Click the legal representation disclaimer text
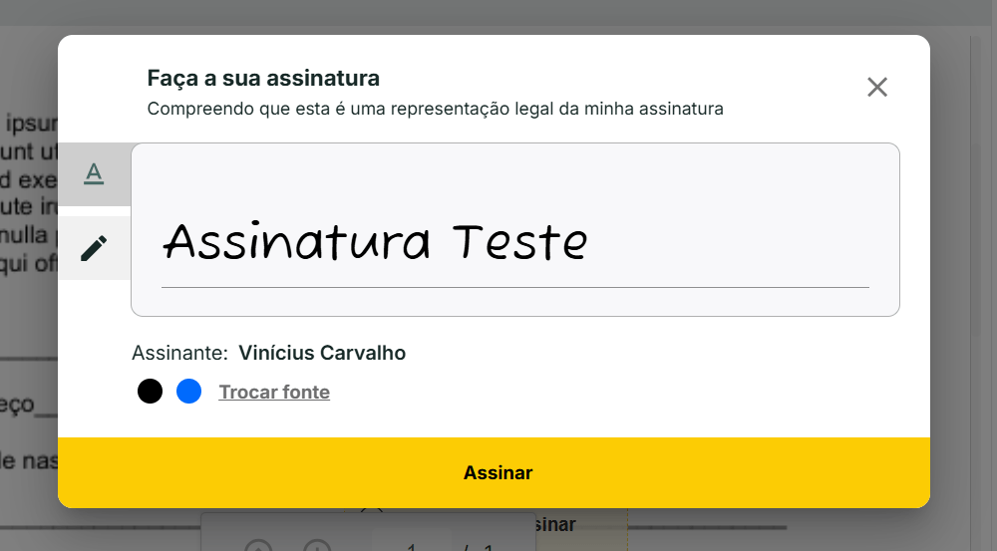Image resolution: width=997 pixels, height=551 pixels. [x=435, y=109]
